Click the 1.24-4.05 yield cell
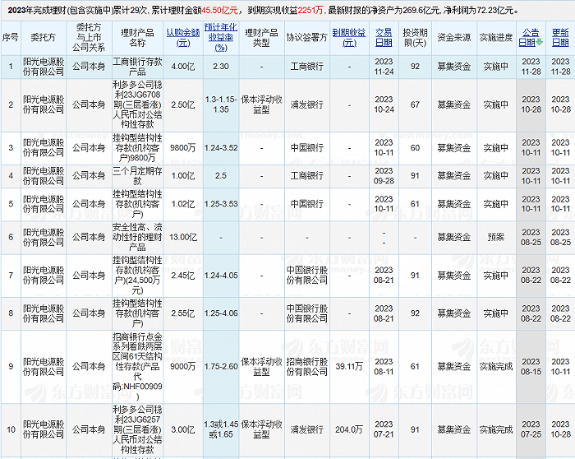 [x=221, y=276]
